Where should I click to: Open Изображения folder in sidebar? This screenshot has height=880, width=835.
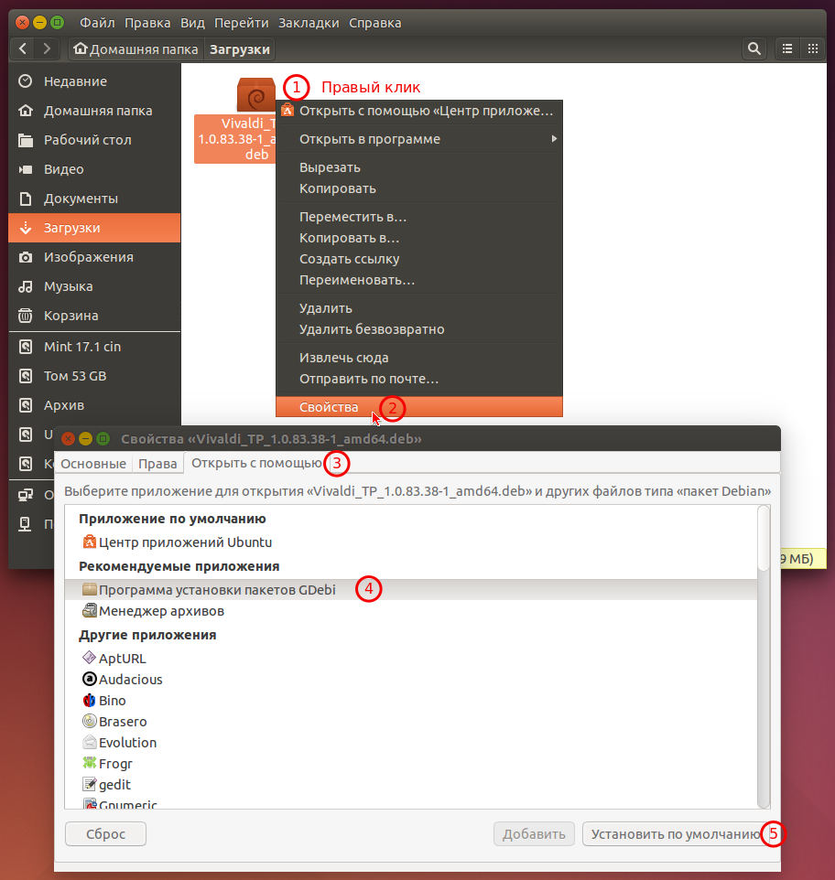coord(94,257)
